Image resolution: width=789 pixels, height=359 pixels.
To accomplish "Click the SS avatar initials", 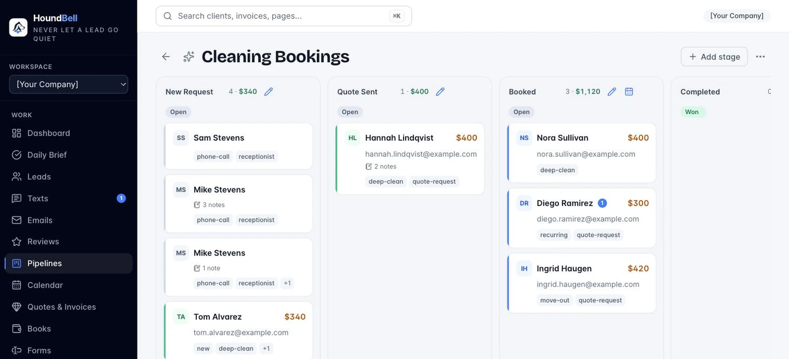I will click(181, 138).
